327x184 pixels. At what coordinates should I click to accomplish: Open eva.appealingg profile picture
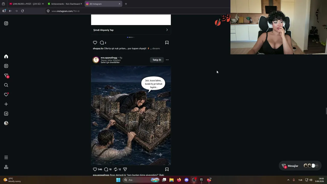coord(96,60)
